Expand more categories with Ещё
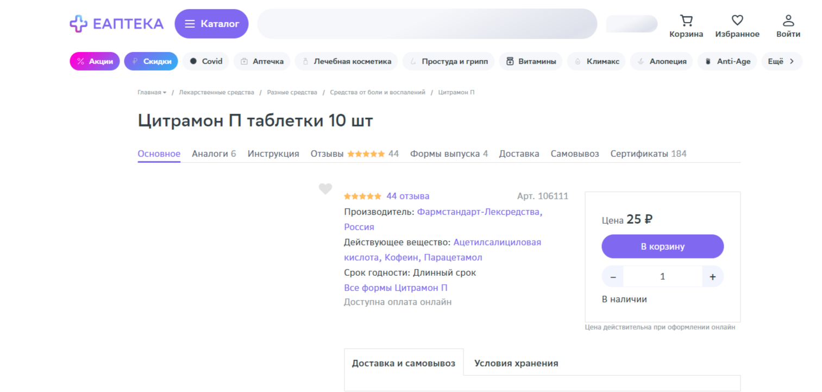Image resolution: width=822 pixels, height=392 pixels. 782,61
